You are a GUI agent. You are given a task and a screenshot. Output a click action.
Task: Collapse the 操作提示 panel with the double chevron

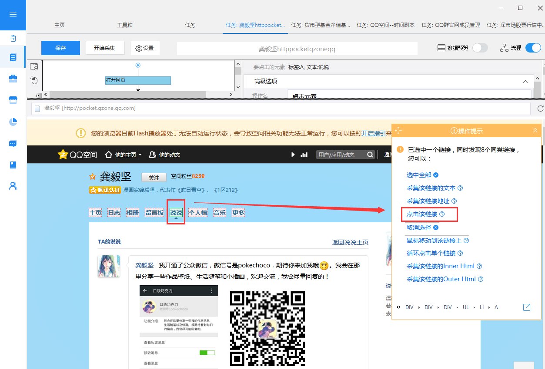point(535,131)
